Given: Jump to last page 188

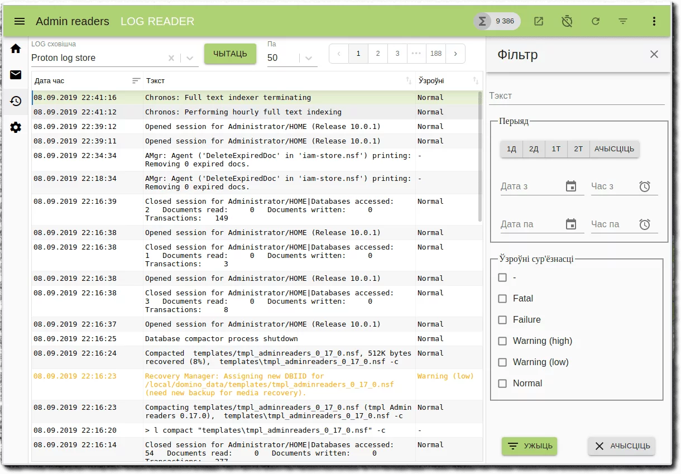Looking at the screenshot, I should click(x=436, y=54).
